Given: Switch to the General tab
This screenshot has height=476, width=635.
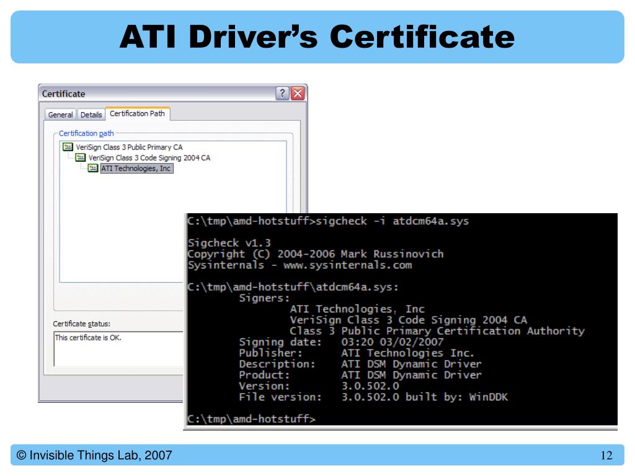Looking at the screenshot, I should click(60, 115).
